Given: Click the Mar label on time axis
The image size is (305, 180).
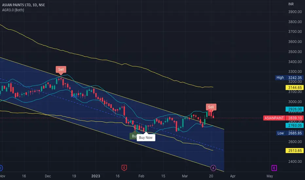Looking at the screenshot, I should pos(185,176).
